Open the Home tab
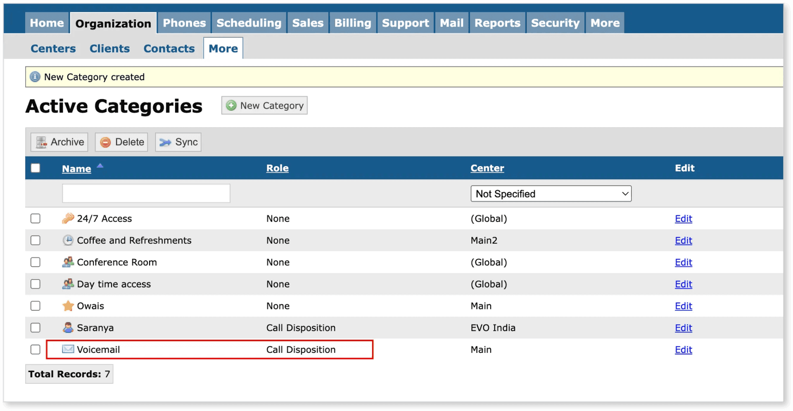The image size is (793, 411). [x=47, y=23]
